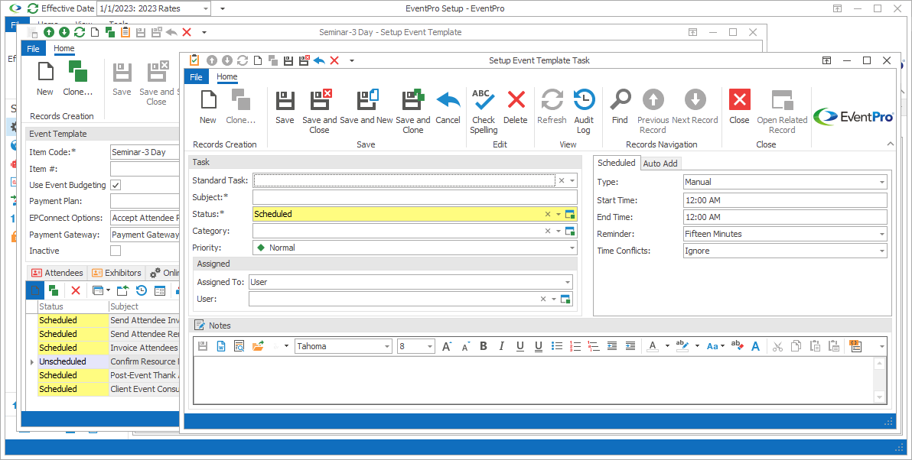Clear the Status field value
The width and height of the screenshot is (912, 460).
click(x=547, y=214)
